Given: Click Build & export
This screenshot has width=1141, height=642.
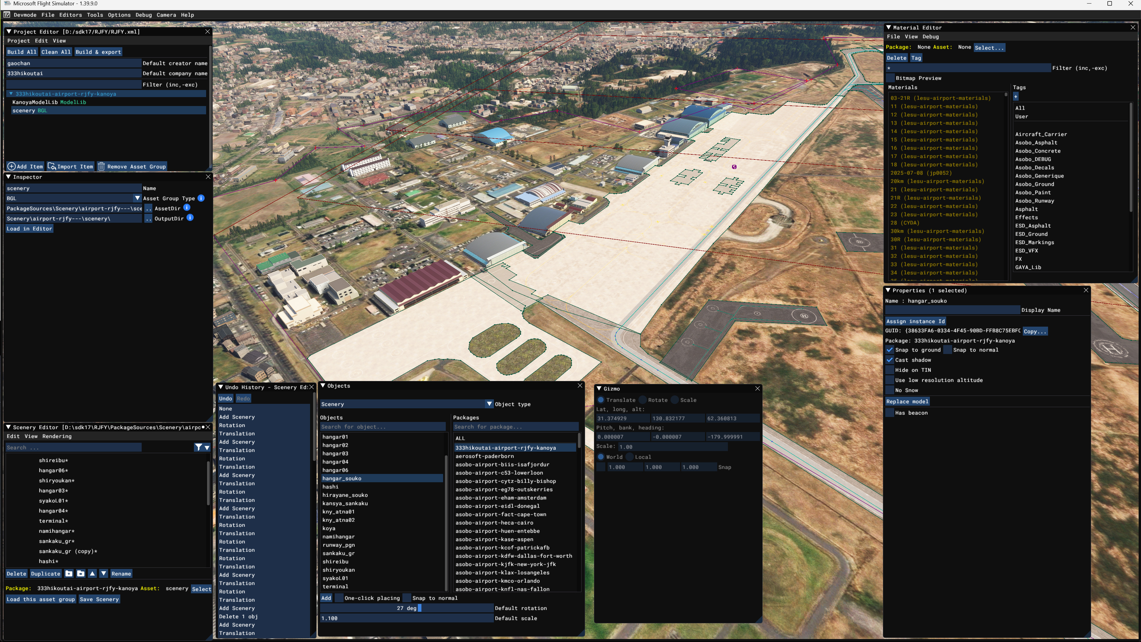Looking at the screenshot, I should point(98,52).
